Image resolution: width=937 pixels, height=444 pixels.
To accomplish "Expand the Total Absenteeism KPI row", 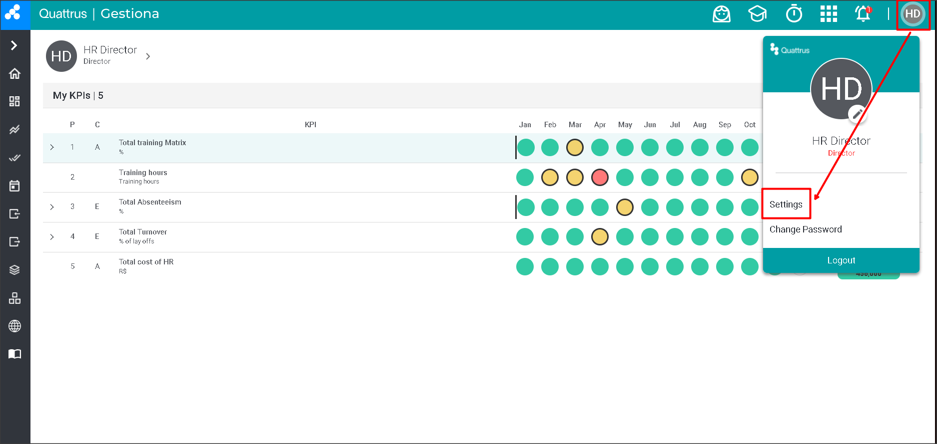I will click(x=52, y=207).
